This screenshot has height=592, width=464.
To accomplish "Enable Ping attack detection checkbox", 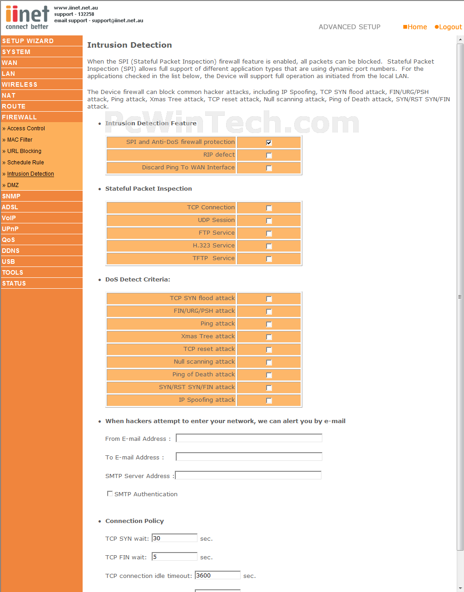I will click(x=269, y=324).
